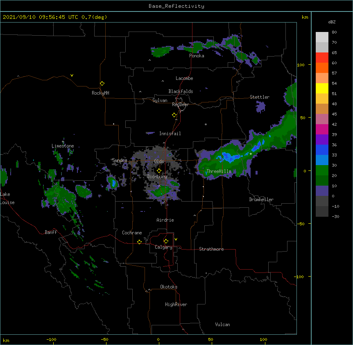Viewport: 353px width, 345px height.
Task: Click the Sundre town label
Action: tap(120, 160)
